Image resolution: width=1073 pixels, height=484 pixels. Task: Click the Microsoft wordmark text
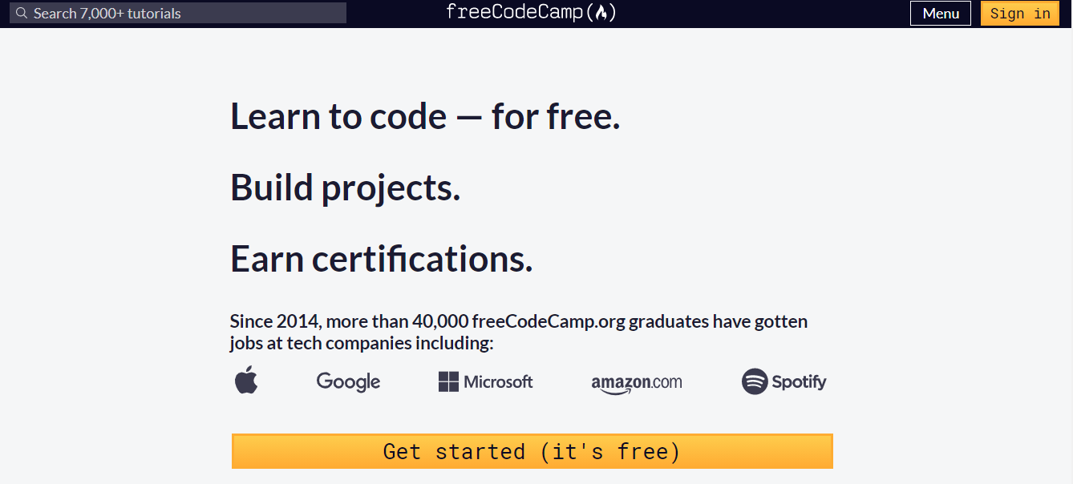pyautogui.click(x=498, y=382)
